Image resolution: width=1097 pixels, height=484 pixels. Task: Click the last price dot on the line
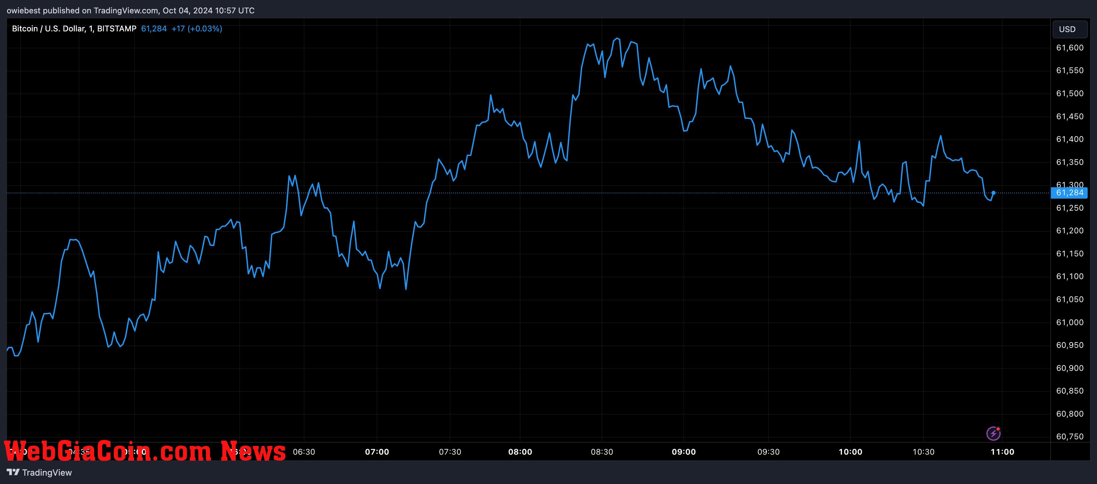coord(993,193)
